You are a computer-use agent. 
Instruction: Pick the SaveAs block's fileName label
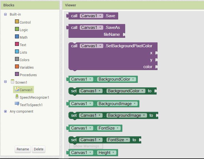(x=112, y=34)
